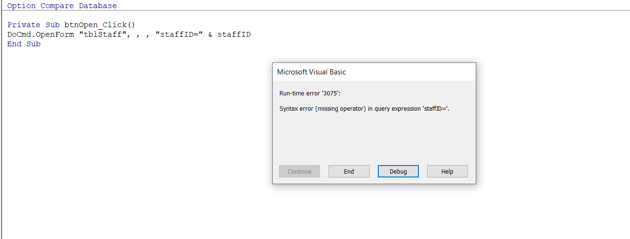Click the "staffID=" string in code

[x=179, y=34]
